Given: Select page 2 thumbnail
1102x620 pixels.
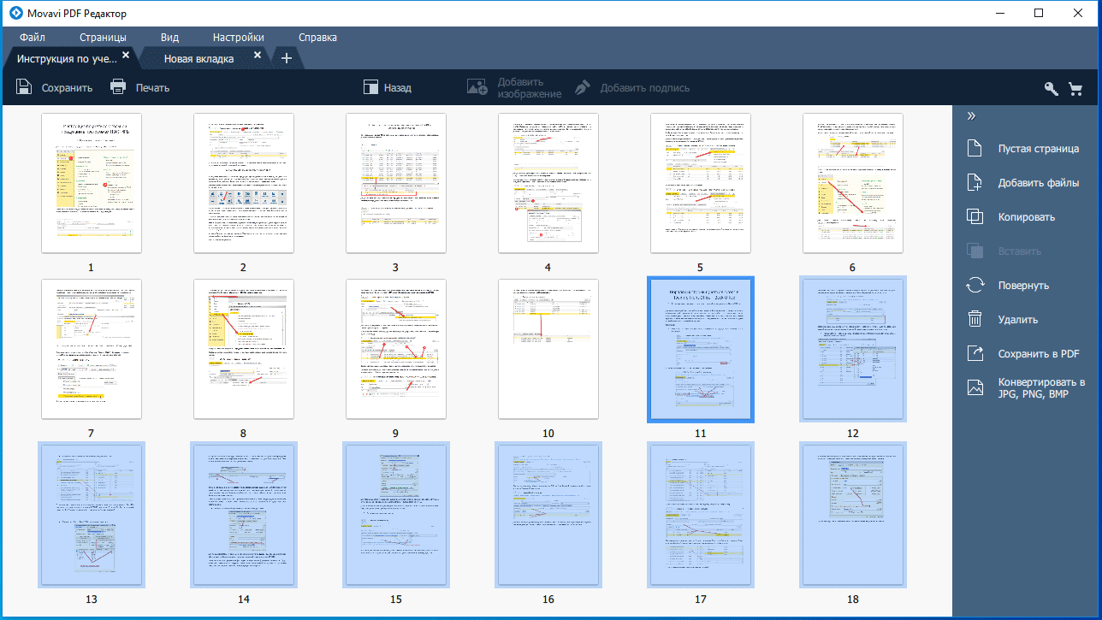Looking at the screenshot, I should pyautogui.click(x=243, y=183).
